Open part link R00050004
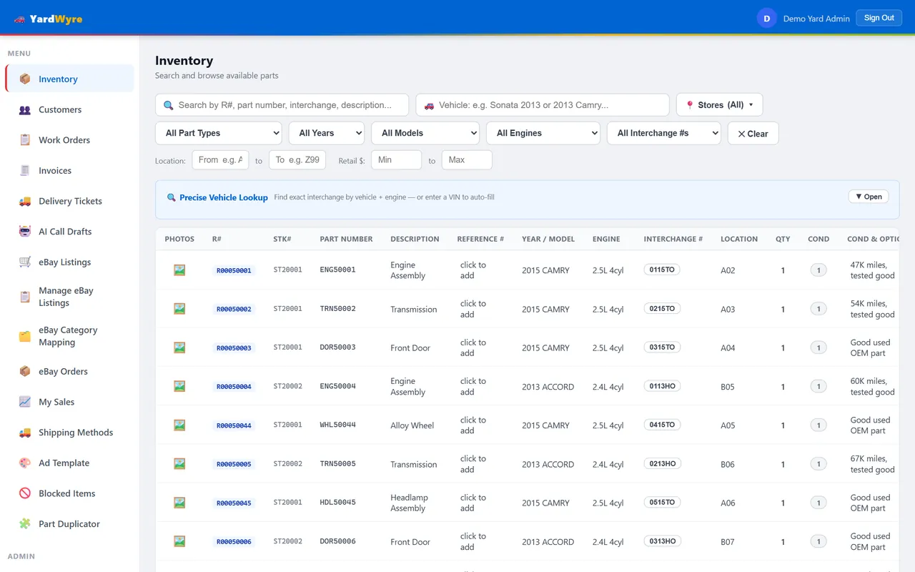The width and height of the screenshot is (915, 572). click(x=234, y=387)
